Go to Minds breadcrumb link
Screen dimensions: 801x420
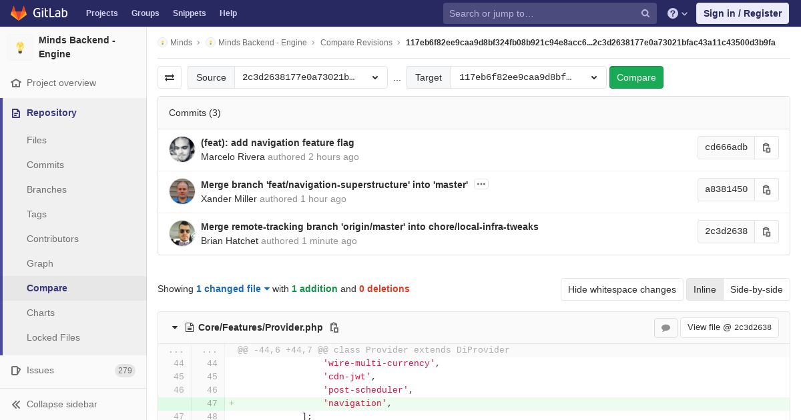pos(181,43)
